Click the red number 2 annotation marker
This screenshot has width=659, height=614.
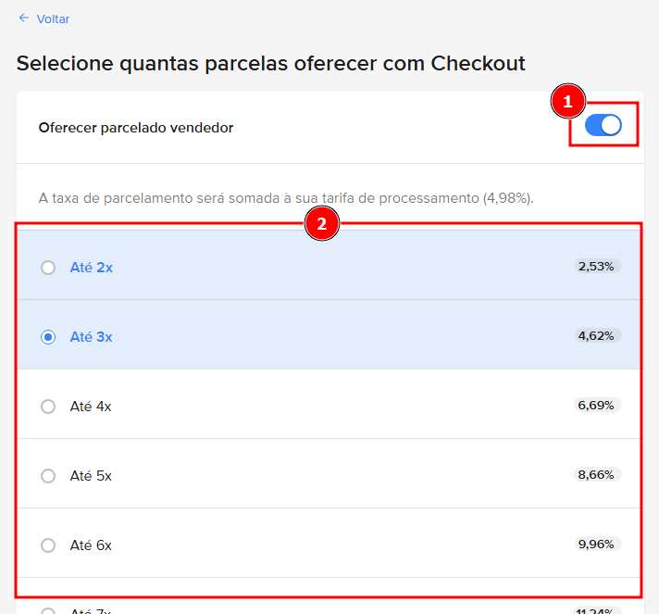[321, 224]
